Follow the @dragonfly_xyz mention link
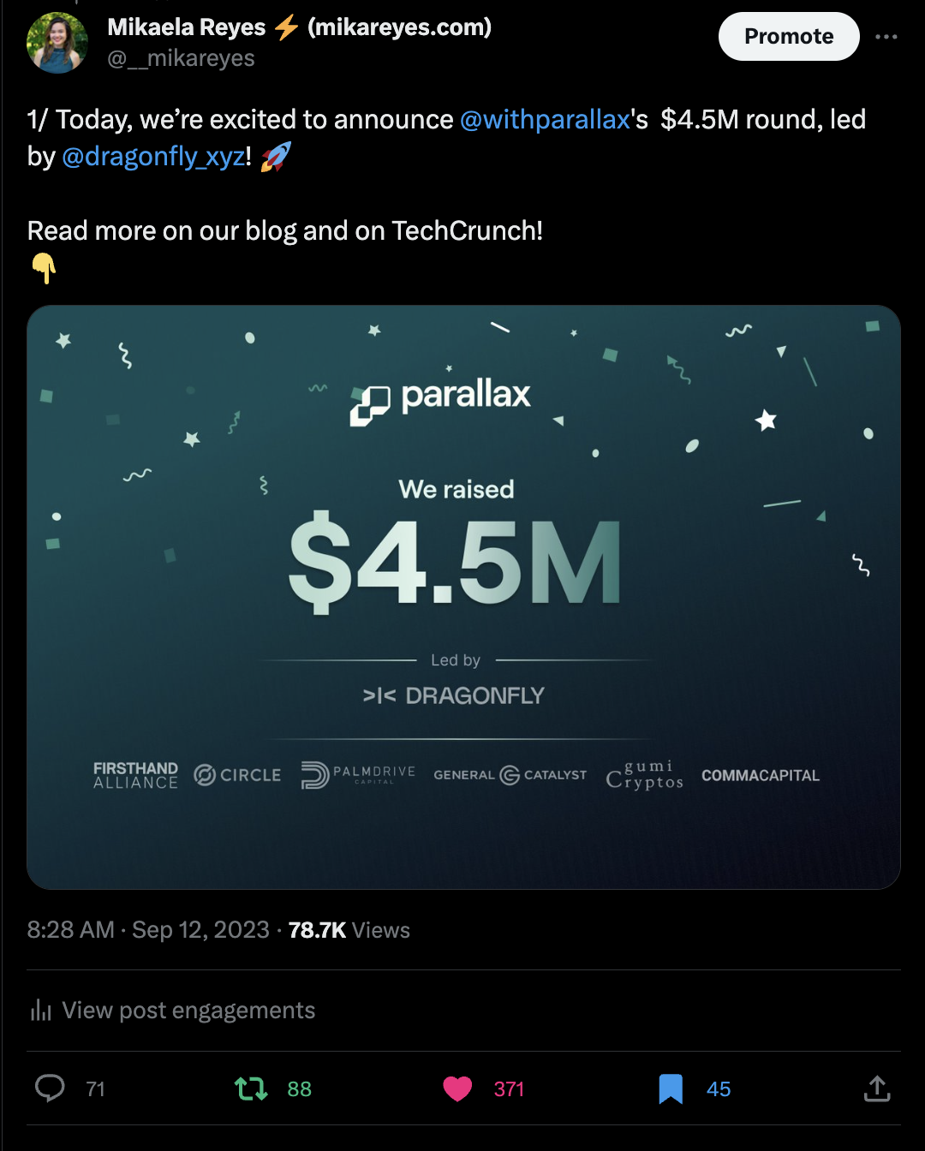 [152, 156]
